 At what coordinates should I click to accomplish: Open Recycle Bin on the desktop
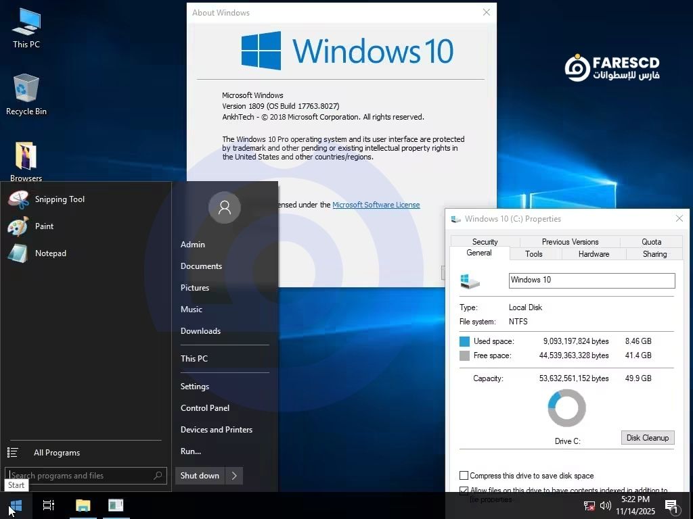pyautogui.click(x=26, y=95)
